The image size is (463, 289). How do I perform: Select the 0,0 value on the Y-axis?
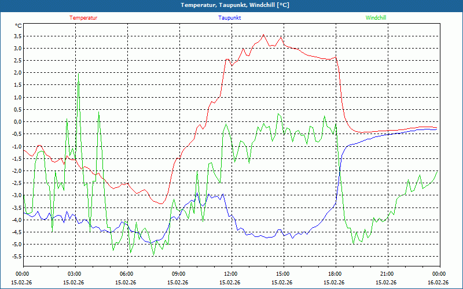point(17,122)
